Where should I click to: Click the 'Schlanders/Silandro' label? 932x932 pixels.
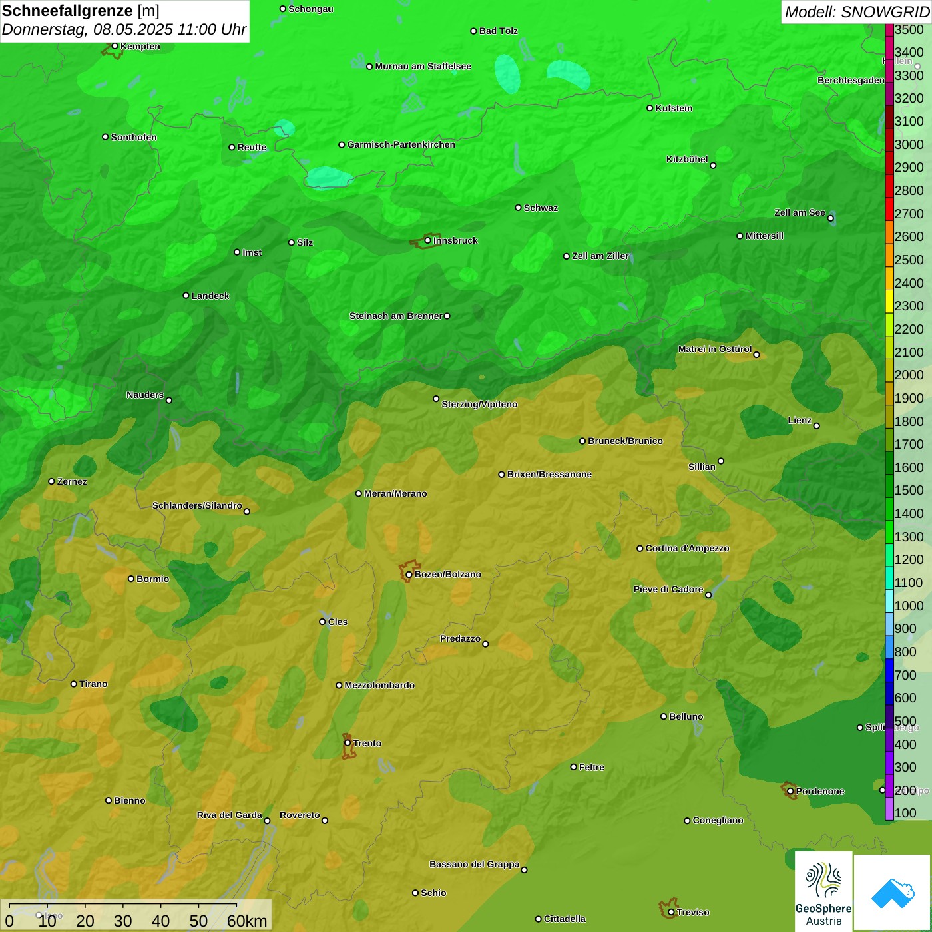tap(197, 505)
